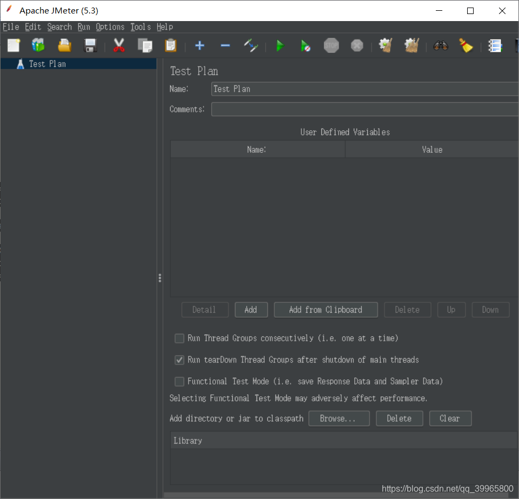Open the Edit menu

33,27
